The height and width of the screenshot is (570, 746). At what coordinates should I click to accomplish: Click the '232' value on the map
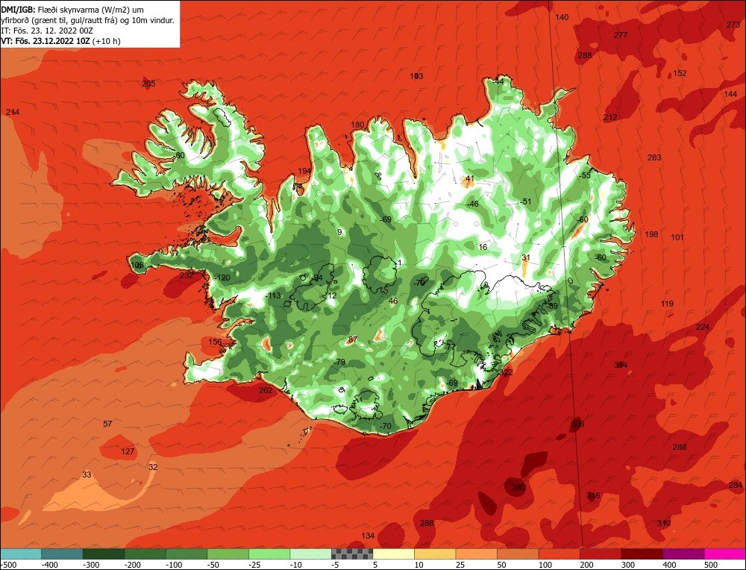tap(186, 275)
